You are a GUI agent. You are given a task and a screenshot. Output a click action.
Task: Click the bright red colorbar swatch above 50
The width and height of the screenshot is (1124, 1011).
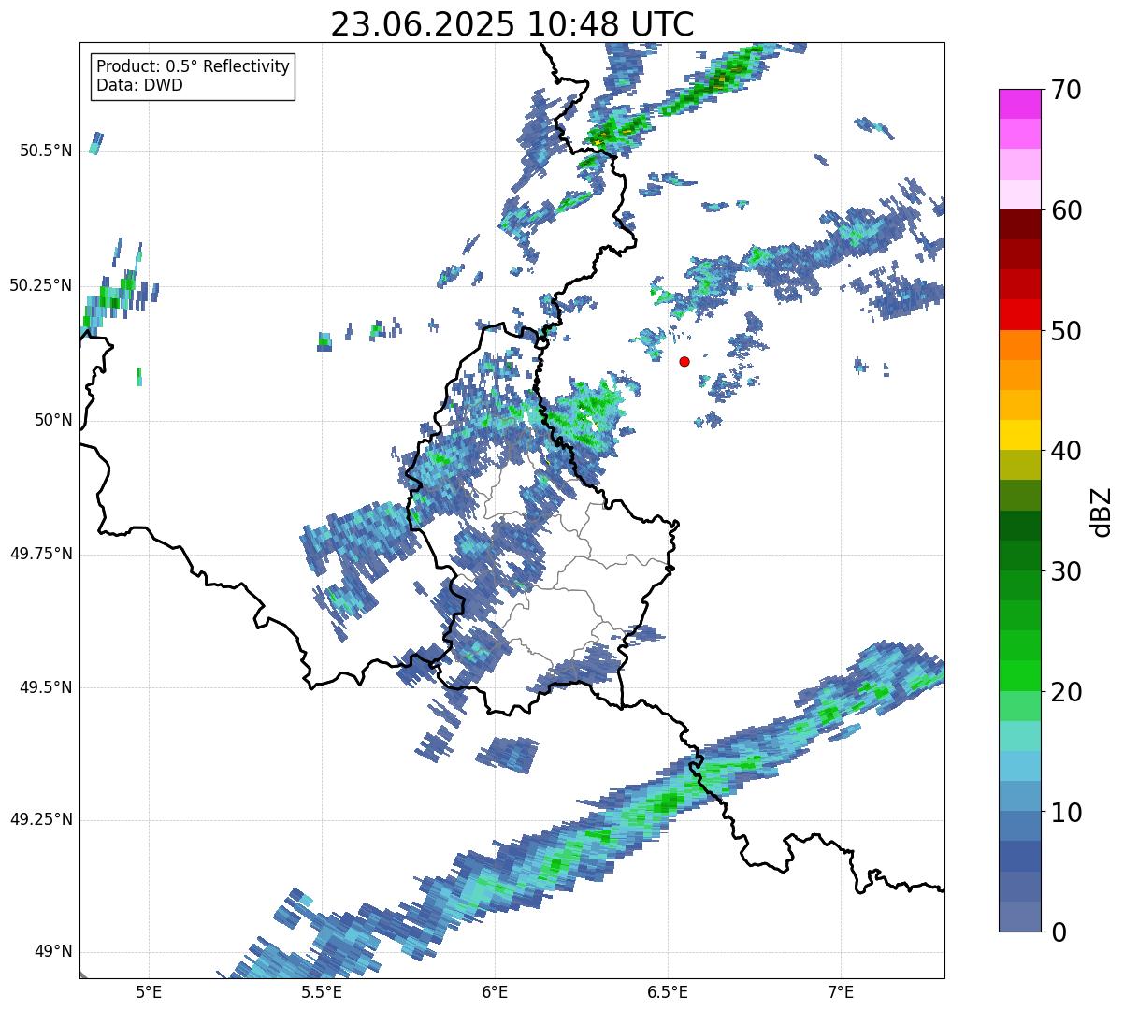1019,314
